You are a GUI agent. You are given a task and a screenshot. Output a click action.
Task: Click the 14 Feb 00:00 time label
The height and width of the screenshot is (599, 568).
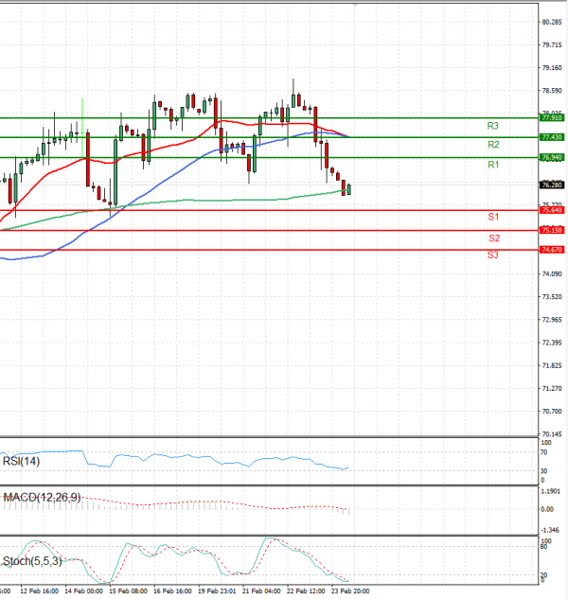coord(83,591)
